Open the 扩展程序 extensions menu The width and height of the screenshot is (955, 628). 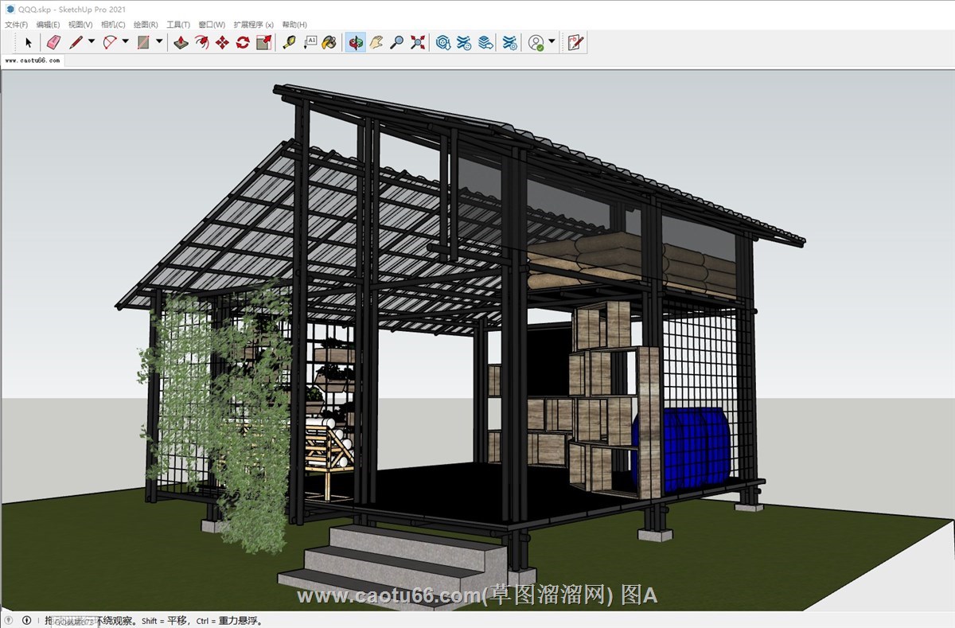(x=253, y=25)
